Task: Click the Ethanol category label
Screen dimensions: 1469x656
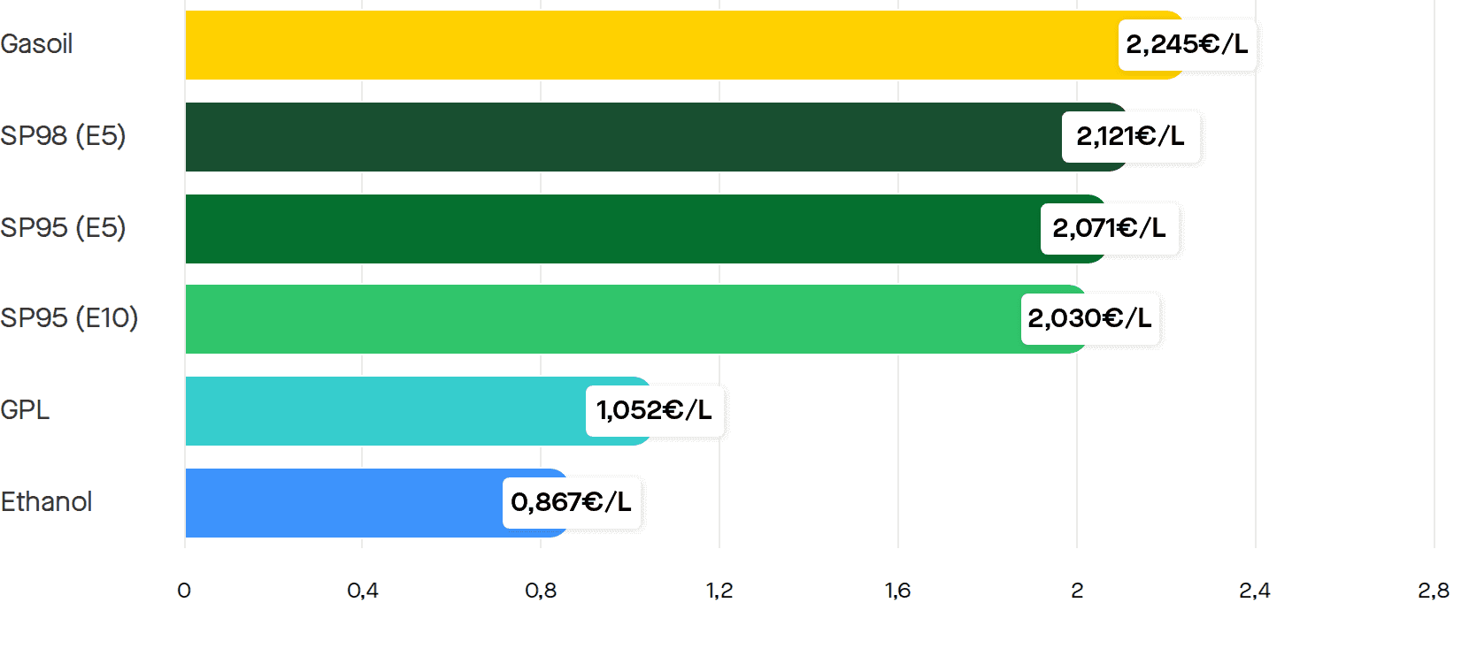Action: pyautogui.click(x=46, y=502)
